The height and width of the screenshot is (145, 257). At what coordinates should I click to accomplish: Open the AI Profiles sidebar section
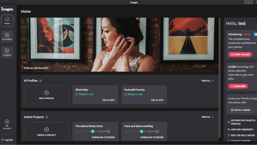[x=7, y=37]
